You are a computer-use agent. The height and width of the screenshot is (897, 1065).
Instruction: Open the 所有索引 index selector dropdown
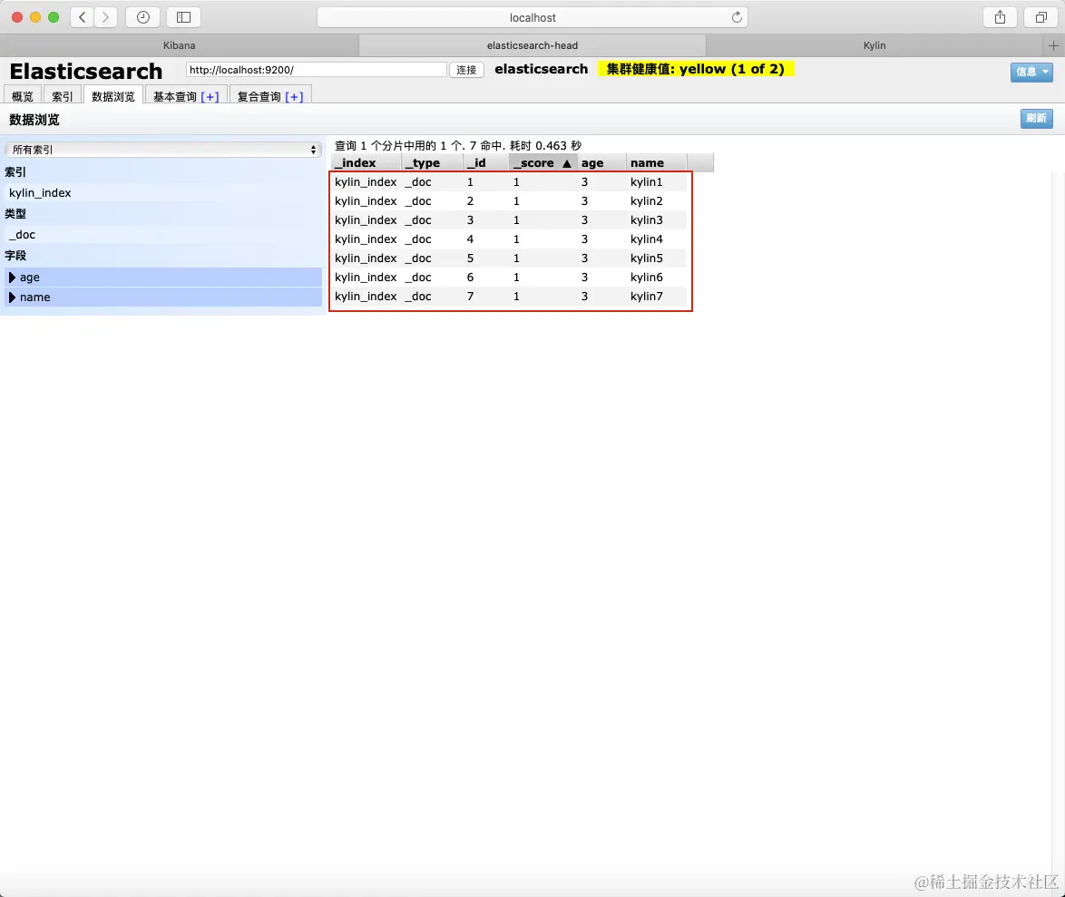coord(161,151)
